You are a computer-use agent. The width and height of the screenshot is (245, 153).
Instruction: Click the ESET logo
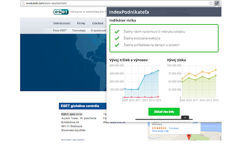pyautogui.click(x=61, y=12)
